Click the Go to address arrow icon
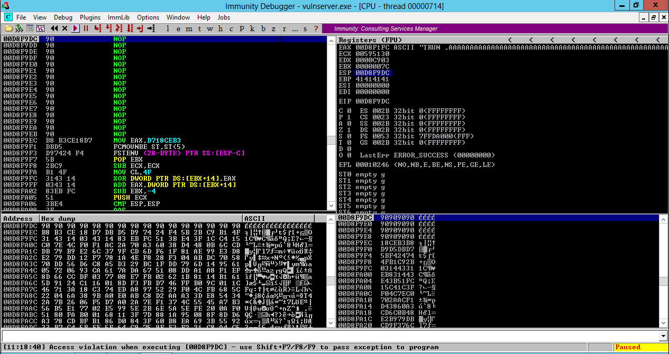The height and width of the screenshot is (354, 669). pyautogui.click(x=151, y=28)
